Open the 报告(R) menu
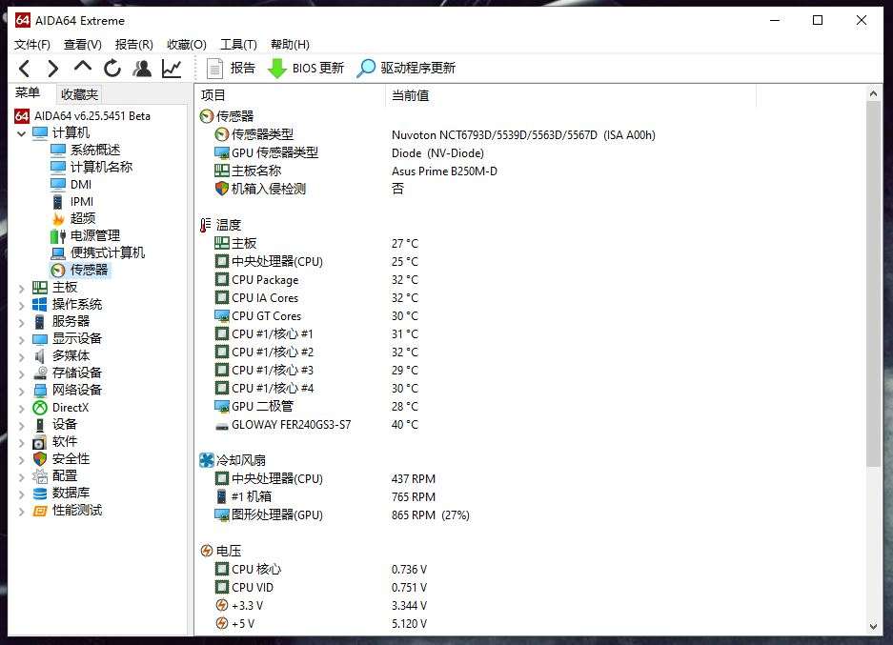This screenshot has height=645, width=893. pyautogui.click(x=133, y=45)
